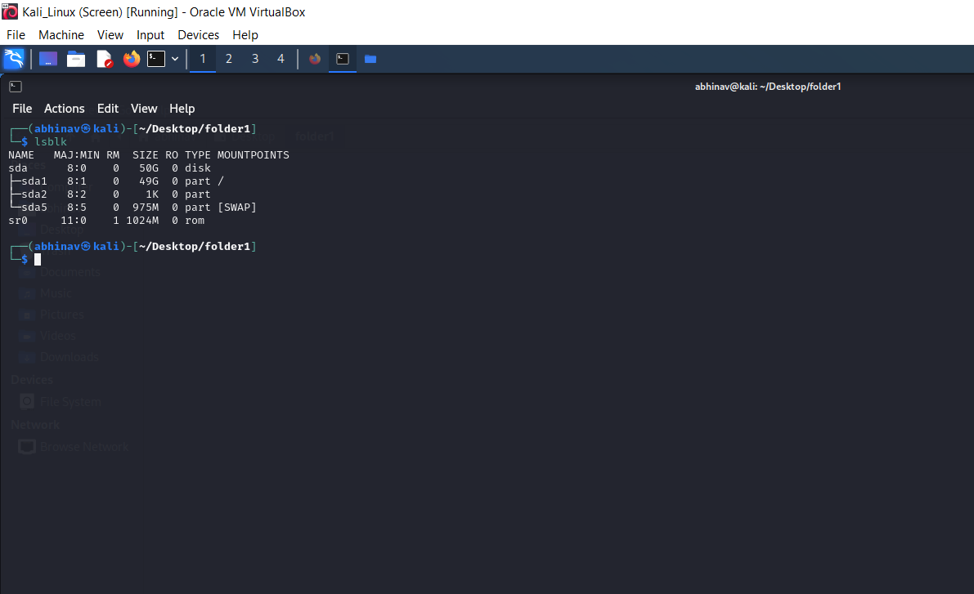
Task: Open the text editor panel launcher
Action: 105,59
